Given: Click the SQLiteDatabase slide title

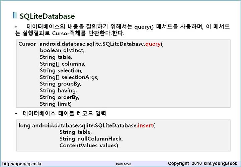Looking at the screenshot, I should point(47,16).
